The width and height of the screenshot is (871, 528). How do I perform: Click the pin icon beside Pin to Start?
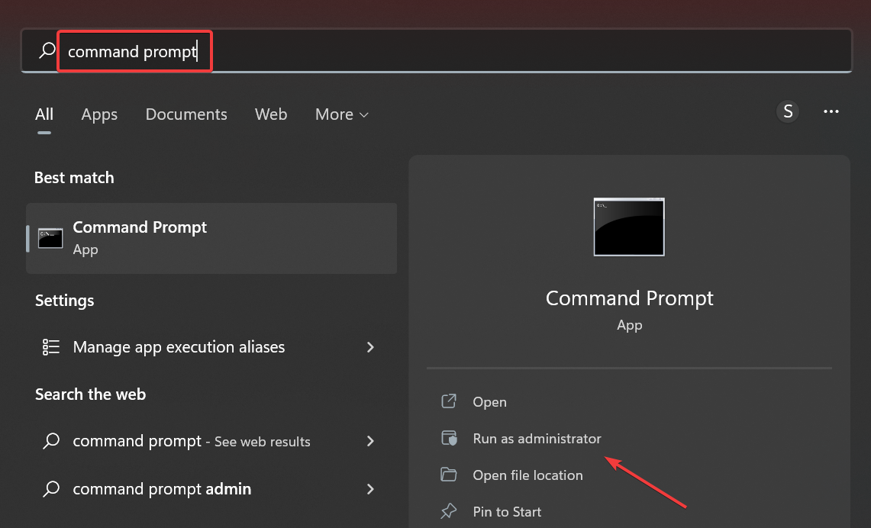coord(449,511)
